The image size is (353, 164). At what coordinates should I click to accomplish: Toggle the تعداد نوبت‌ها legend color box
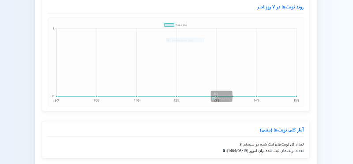169,25
